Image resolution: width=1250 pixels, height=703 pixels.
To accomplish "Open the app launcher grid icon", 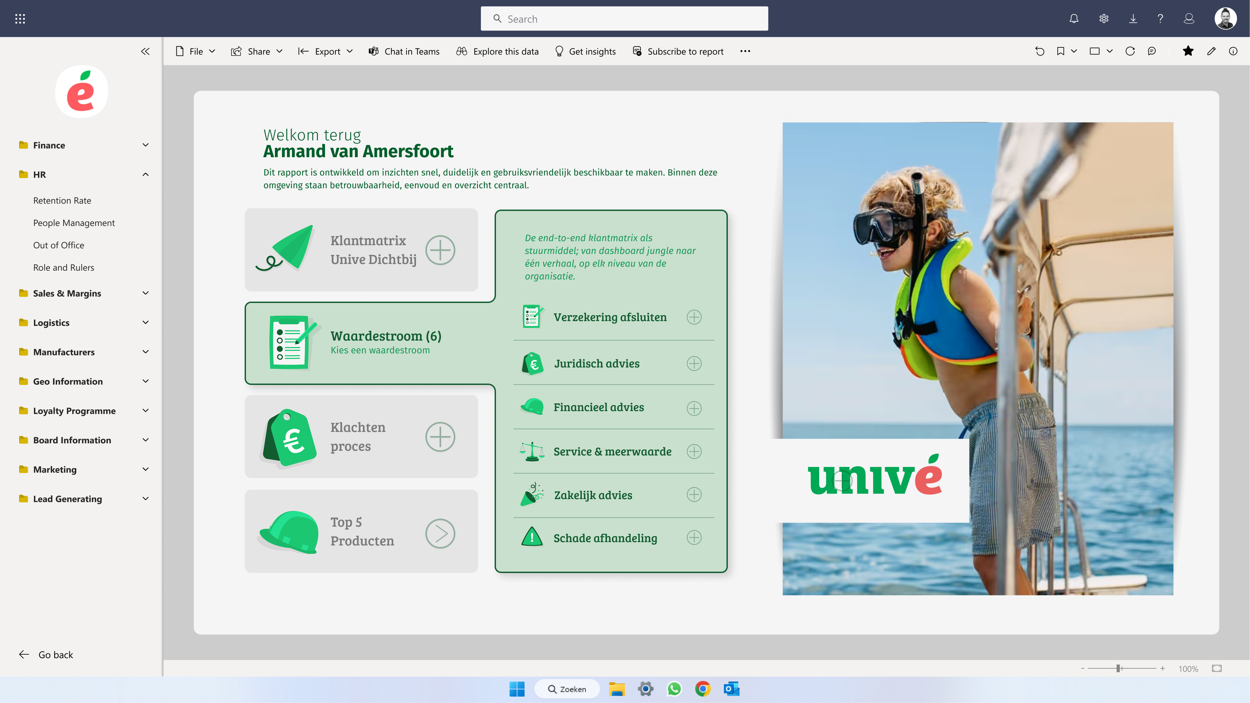I will (20, 18).
